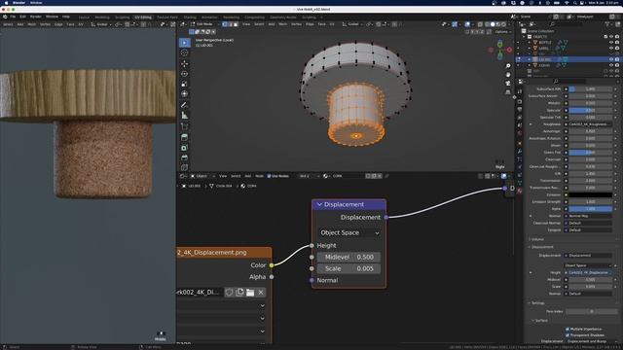Select the Move tool in viewport toolbar

pos(184,63)
